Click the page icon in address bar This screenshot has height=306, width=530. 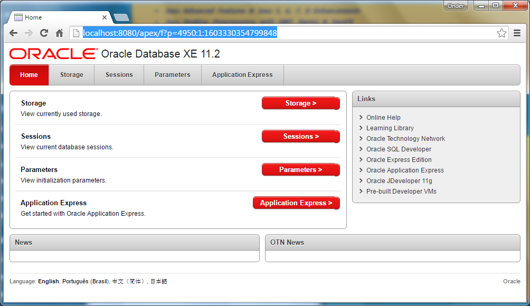(x=77, y=33)
